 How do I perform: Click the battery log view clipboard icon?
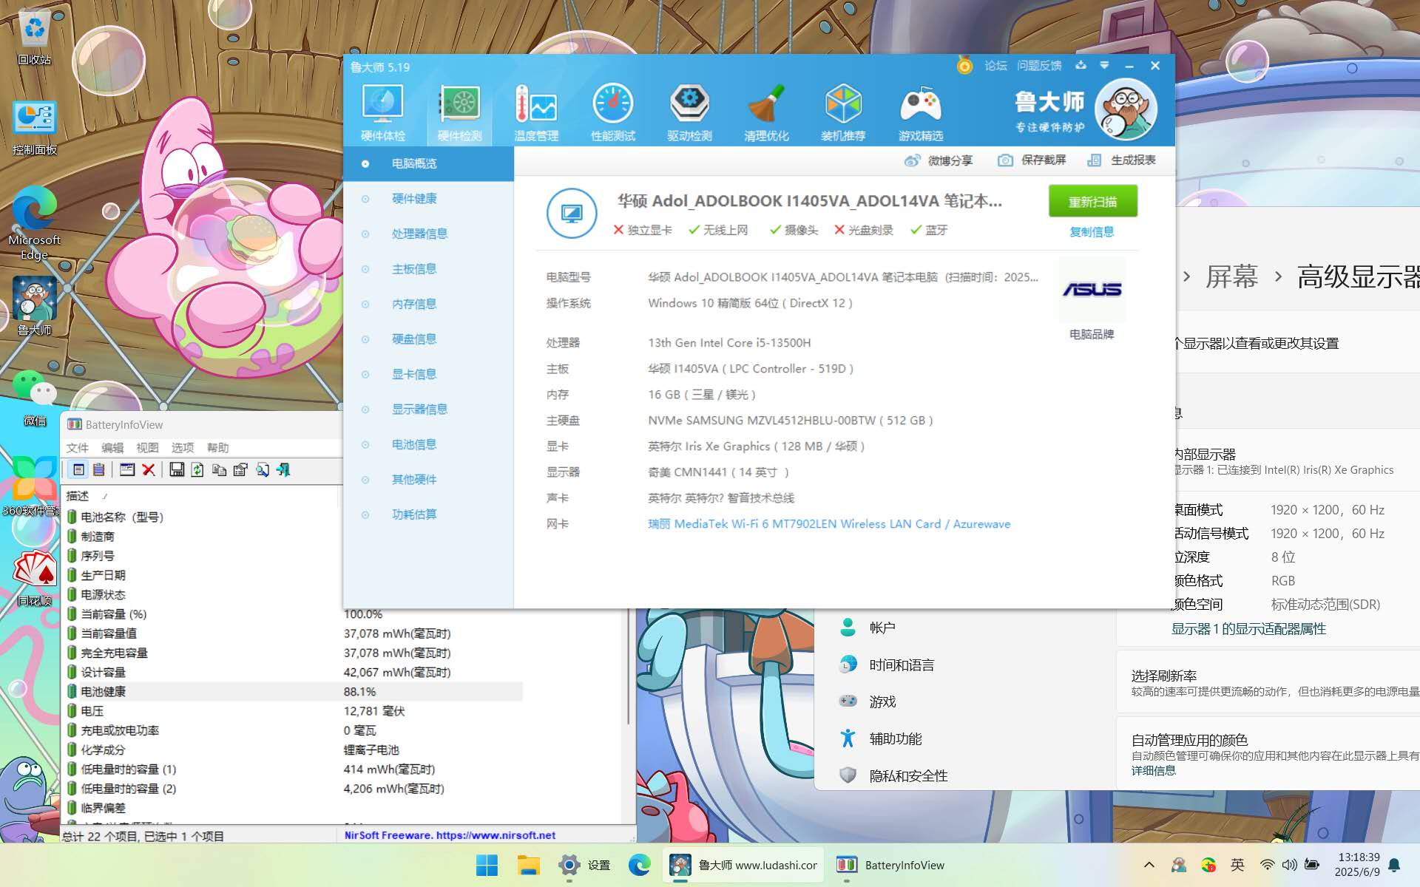(x=98, y=469)
